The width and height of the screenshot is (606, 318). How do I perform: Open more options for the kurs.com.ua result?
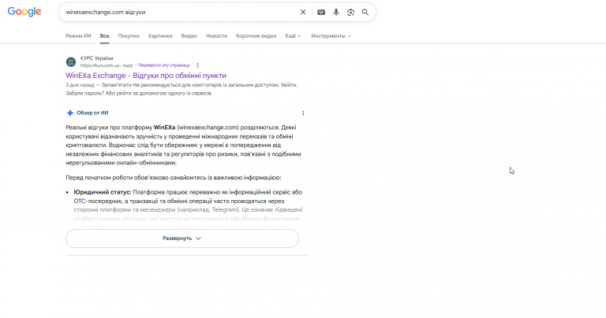coord(197,65)
